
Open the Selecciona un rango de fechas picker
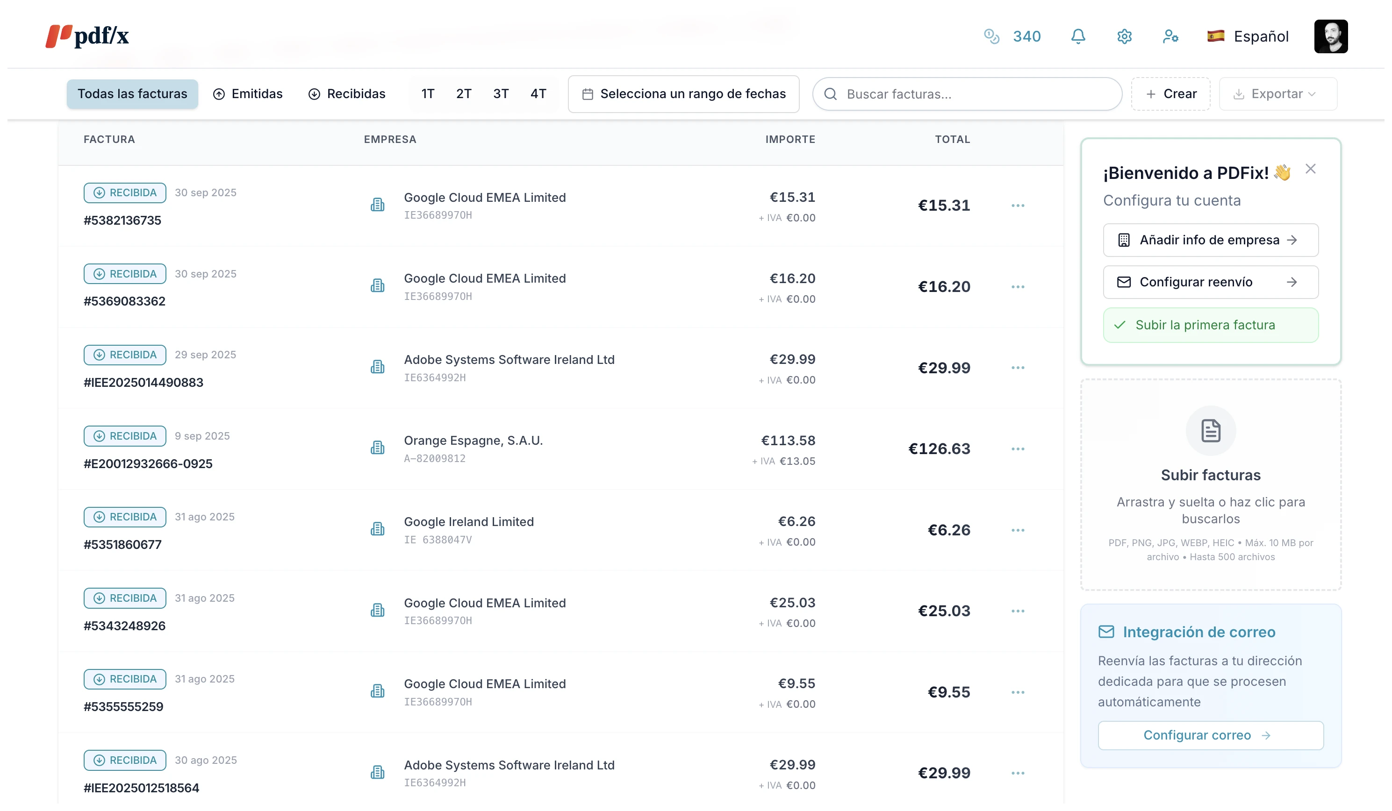coord(683,94)
